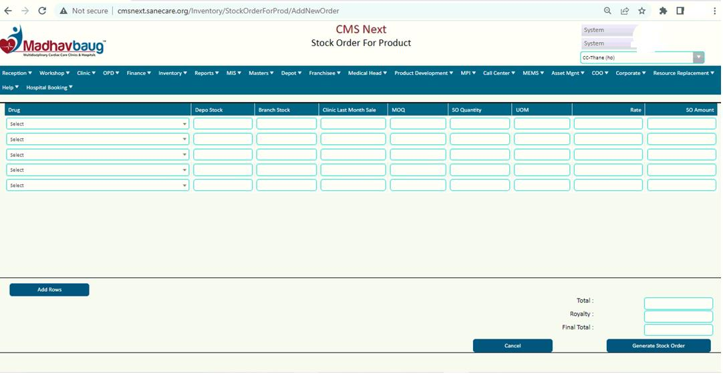This screenshot has height=374, width=723.
Task: Open the first row Drug select dropdown
Action: [98, 124]
